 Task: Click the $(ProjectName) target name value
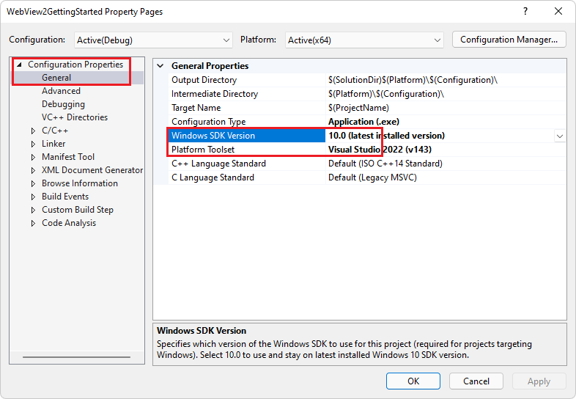coord(358,108)
